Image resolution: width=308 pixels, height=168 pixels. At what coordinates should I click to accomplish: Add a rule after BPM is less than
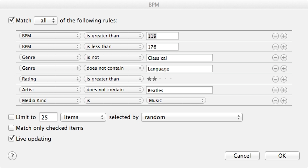point(284,47)
